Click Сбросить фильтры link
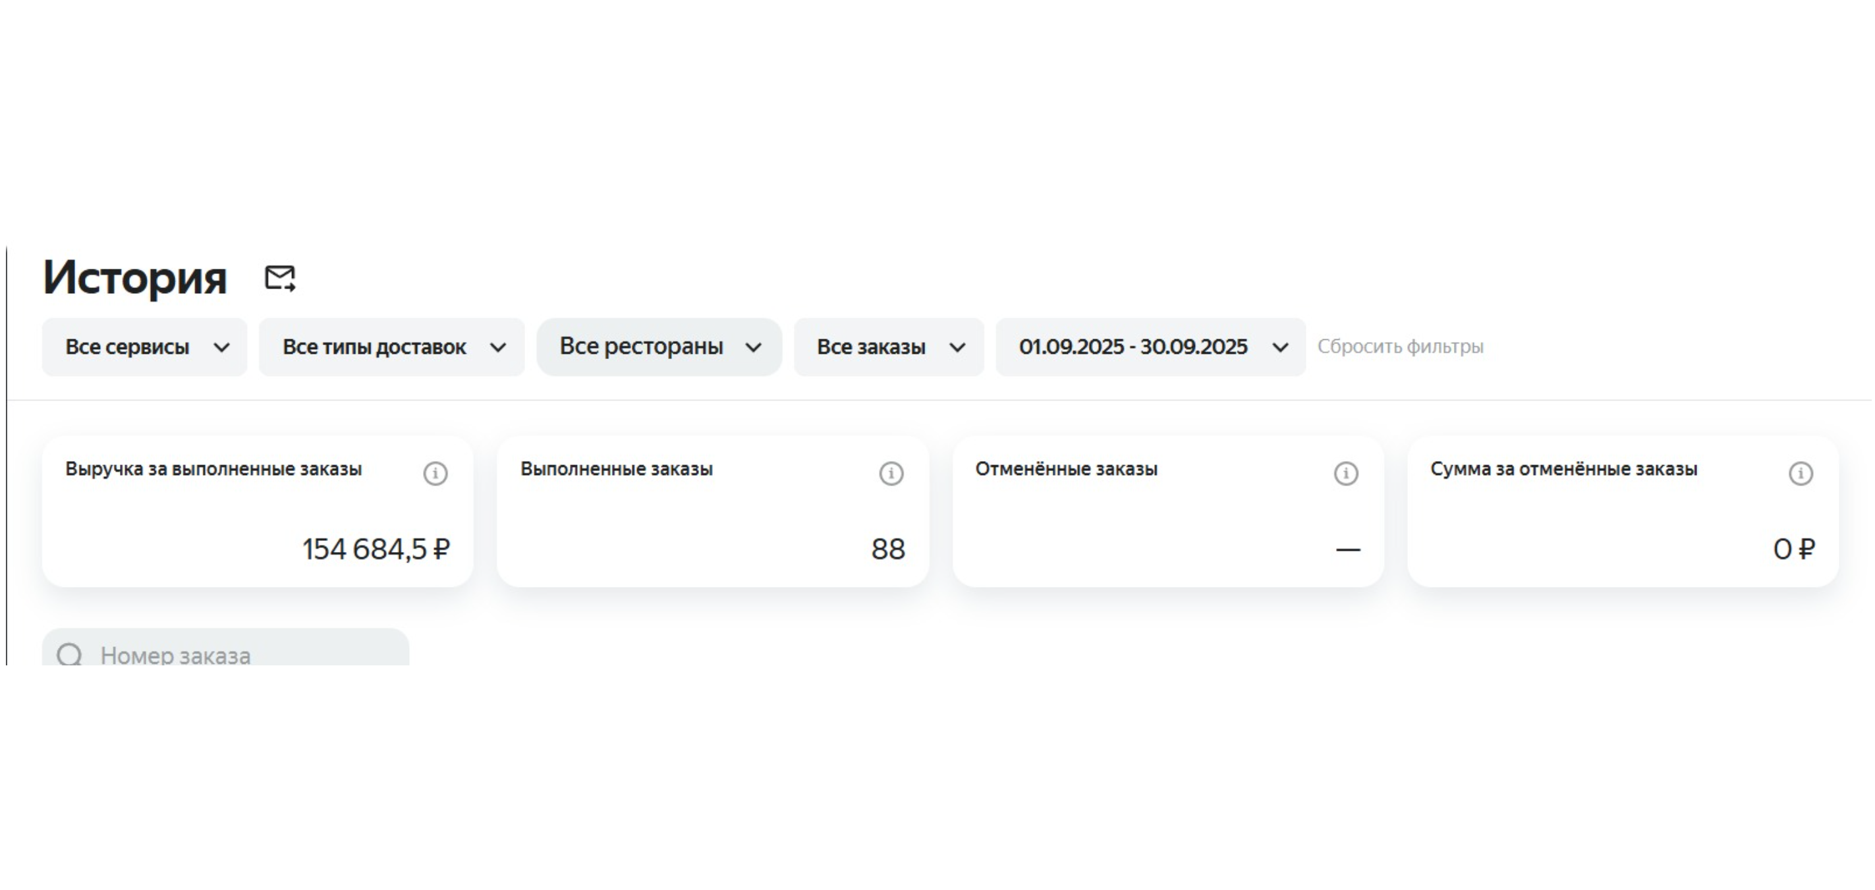The width and height of the screenshot is (1875, 890). point(1400,347)
